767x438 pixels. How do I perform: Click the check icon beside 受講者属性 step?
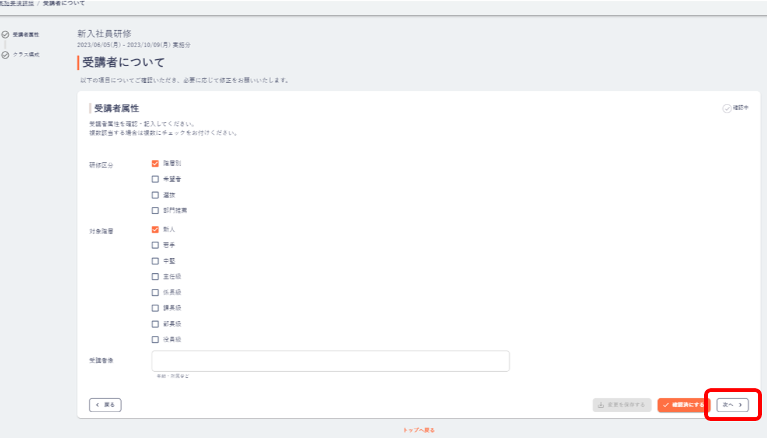pos(6,35)
